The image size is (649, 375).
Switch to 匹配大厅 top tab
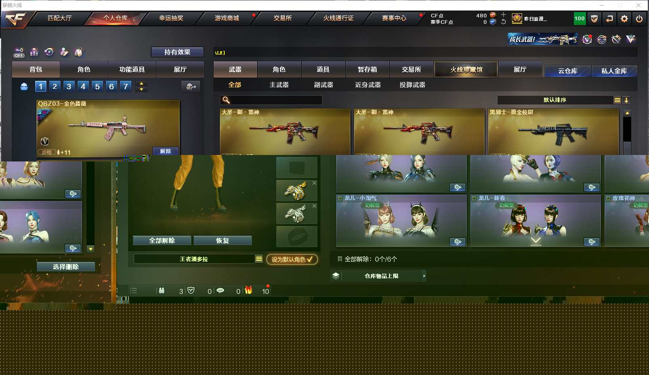[60, 18]
